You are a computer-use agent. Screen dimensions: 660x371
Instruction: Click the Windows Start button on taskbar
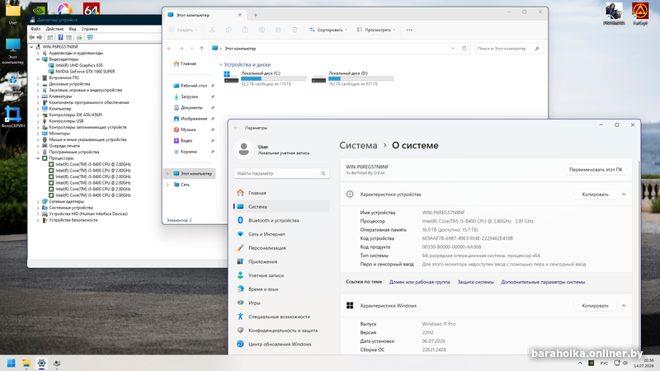pos(12,364)
